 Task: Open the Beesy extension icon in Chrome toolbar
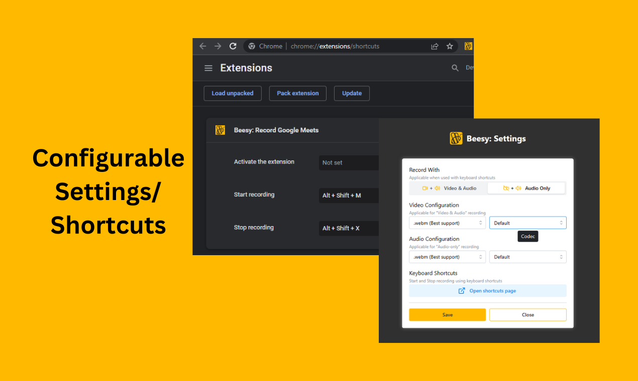coord(468,46)
